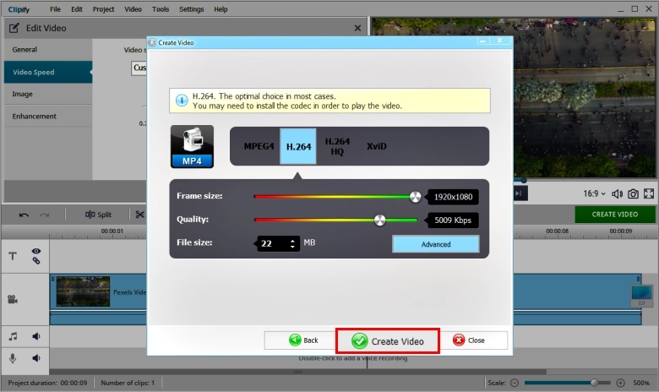The height and width of the screenshot is (392, 659).
Task: Increase file size with the stepper up arrow
Action: (292, 240)
